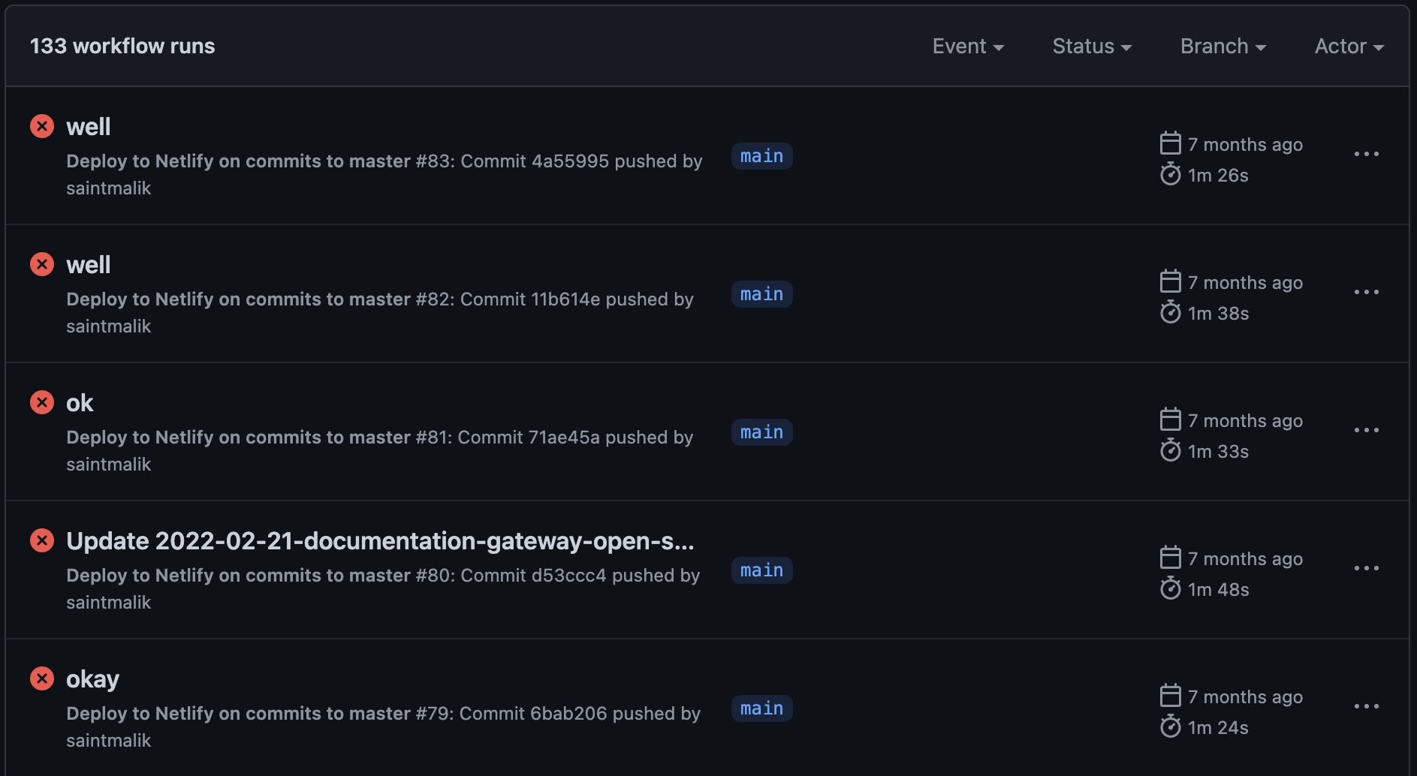Screen dimensions: 1417x776
Task: Click the '1m 33s' duration text
Action: (1218, 452)
